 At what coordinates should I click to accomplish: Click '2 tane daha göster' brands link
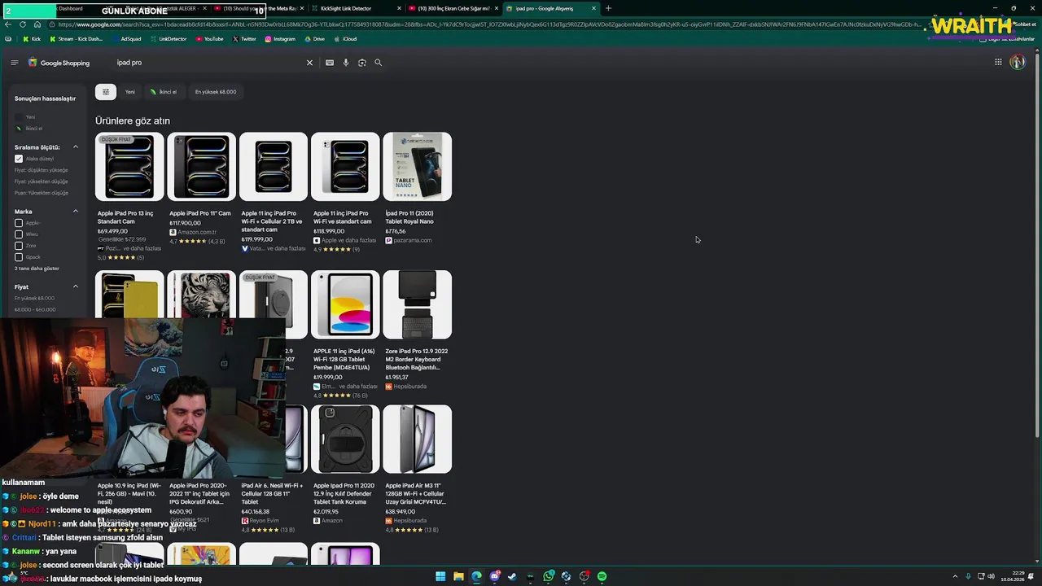point(37,269)
